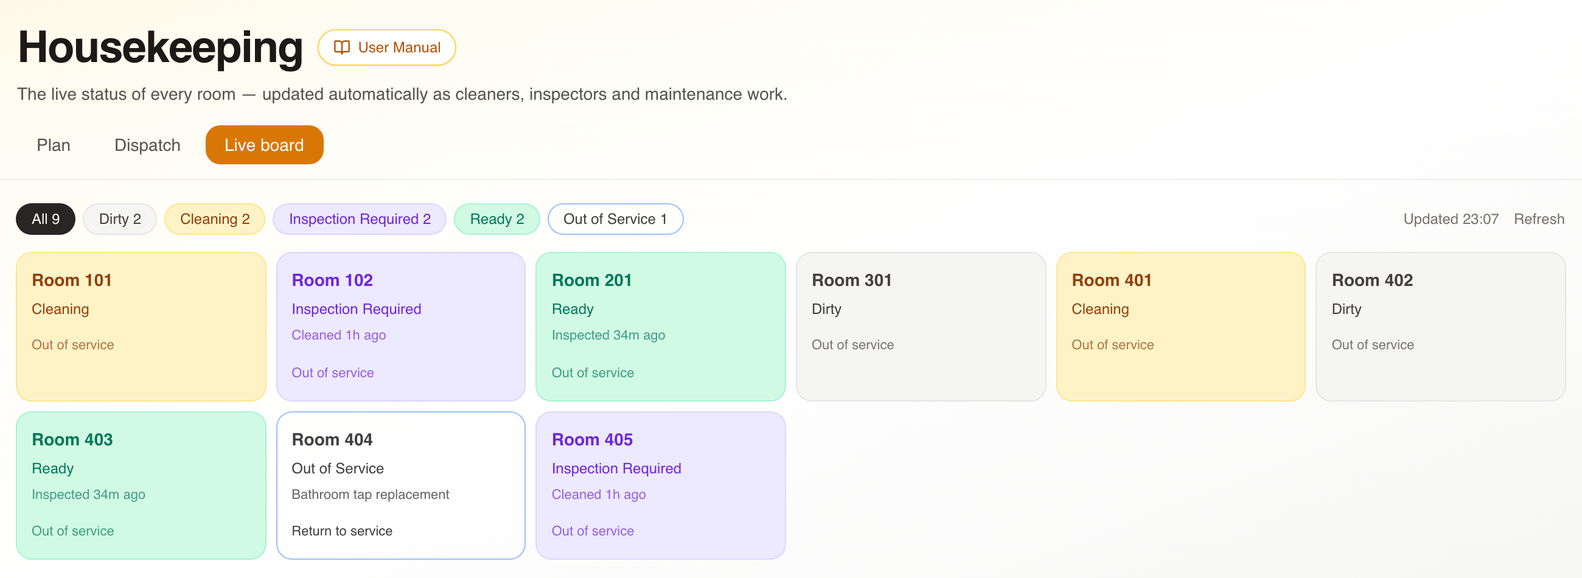Filter rooms by Dirty 2
The height and width of the screenshot is (578, 1582).
click(x=120, y=219)
